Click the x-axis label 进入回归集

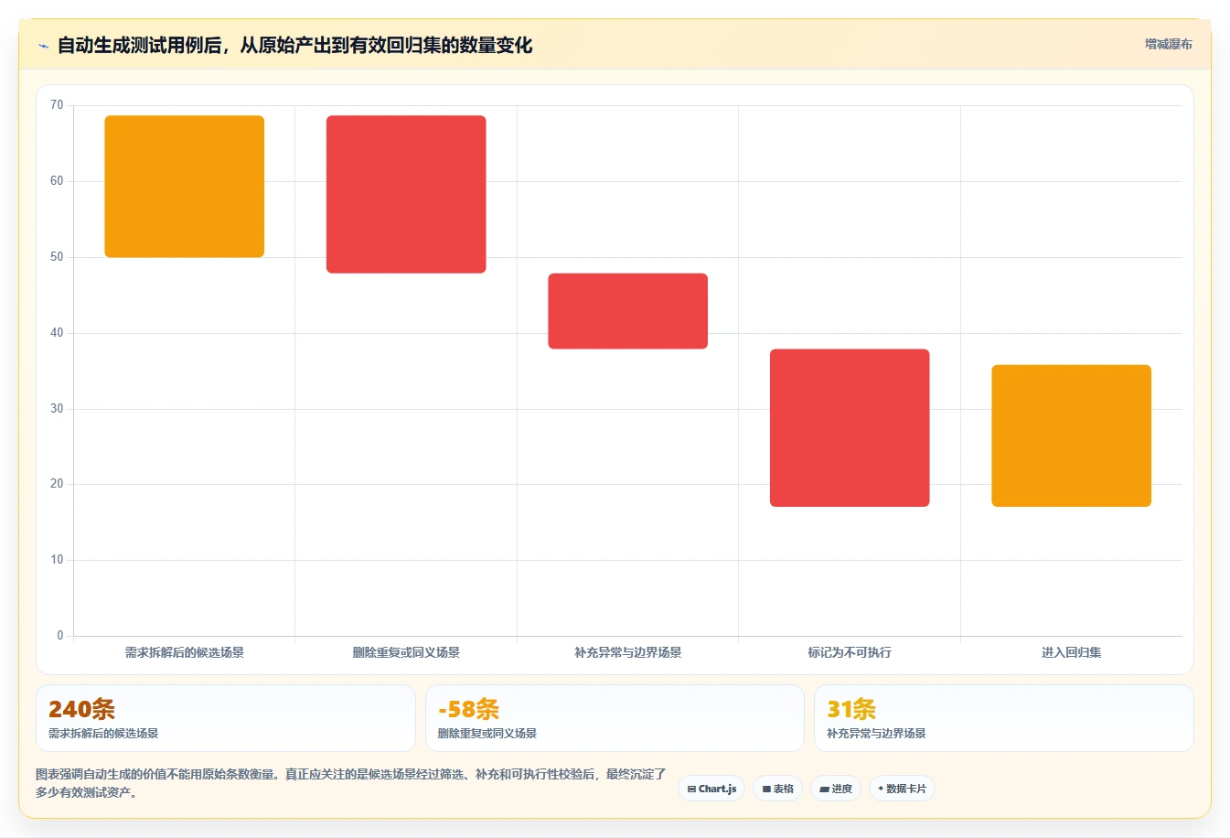tap(1072, 652)
